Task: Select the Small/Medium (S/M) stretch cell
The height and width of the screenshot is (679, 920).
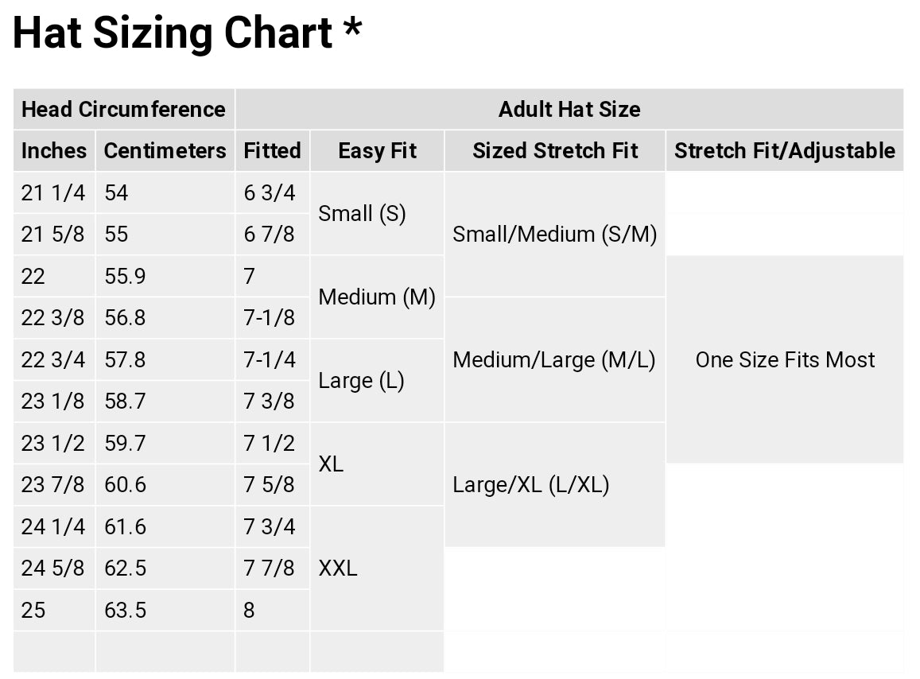Action: 554,235
